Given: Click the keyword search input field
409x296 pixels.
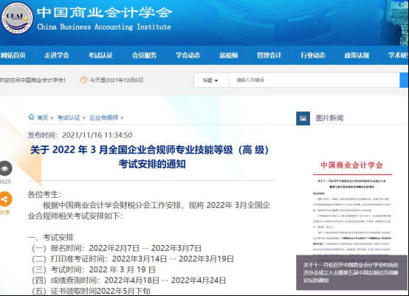Looking at the screenshot, I should point(314,80).
